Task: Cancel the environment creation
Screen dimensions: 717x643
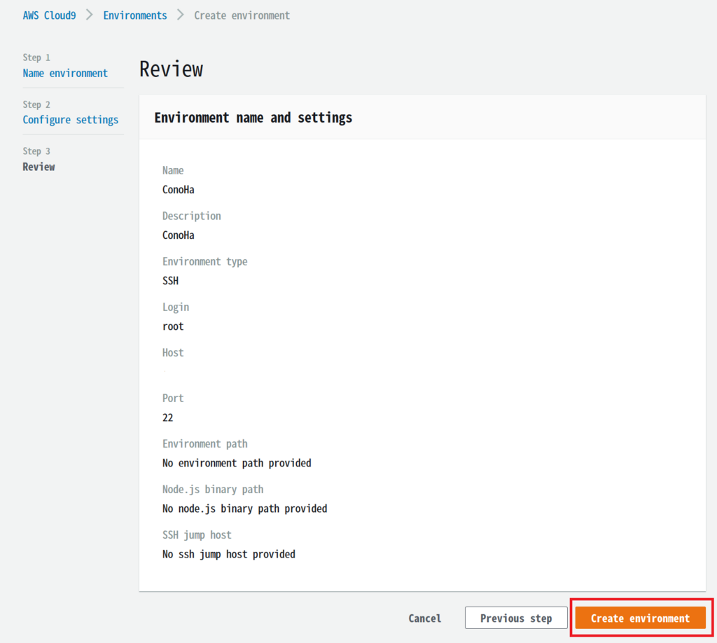Action: (x=425, y=618)
